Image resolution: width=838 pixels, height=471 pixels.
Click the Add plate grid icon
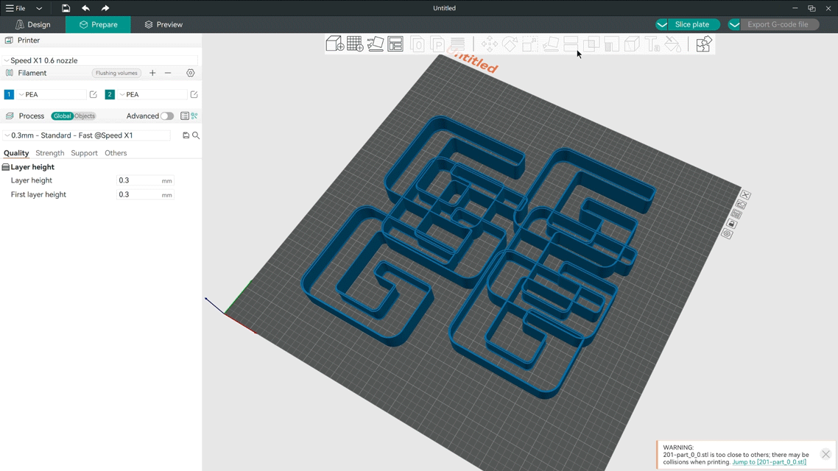pyautogui.click(x=355, y=44)
